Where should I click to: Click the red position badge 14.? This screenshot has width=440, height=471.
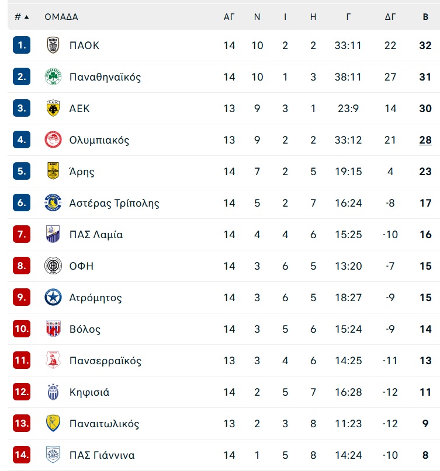[22, 455]
